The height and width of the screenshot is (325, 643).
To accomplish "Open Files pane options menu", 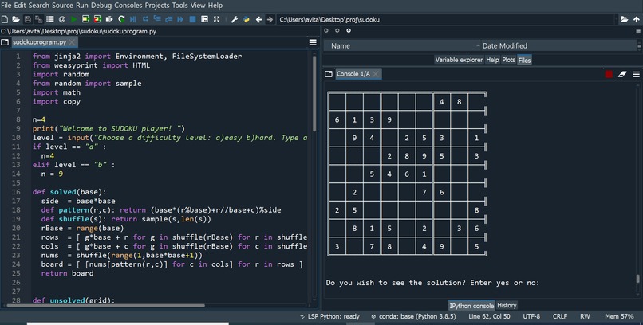I will click(638, 31).
